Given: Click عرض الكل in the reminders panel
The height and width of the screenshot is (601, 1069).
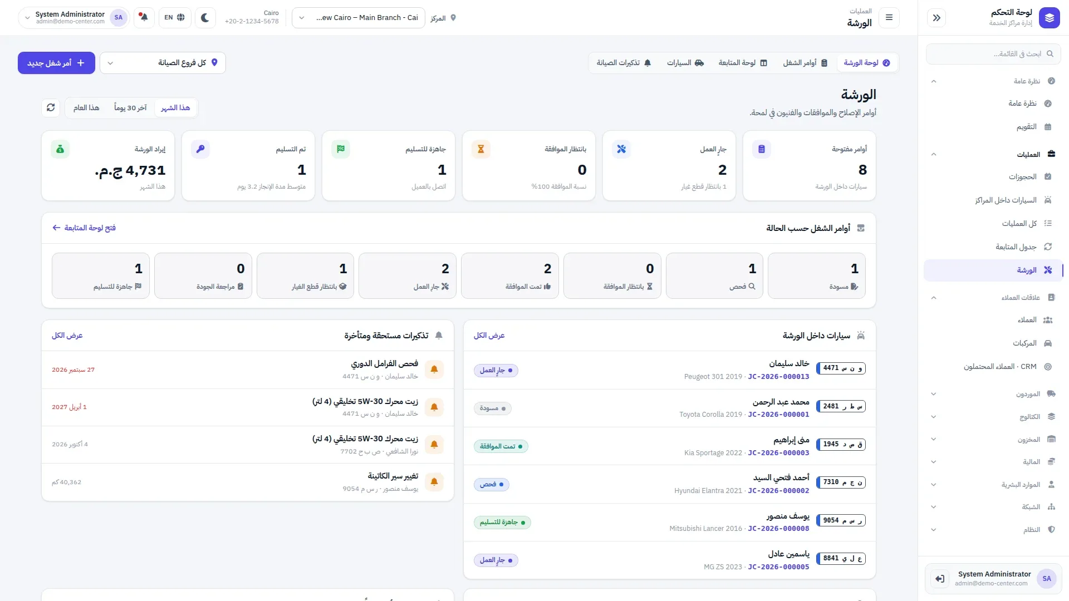Looking at the screenshot, I should pyautogui.click(x=67, y=336).
